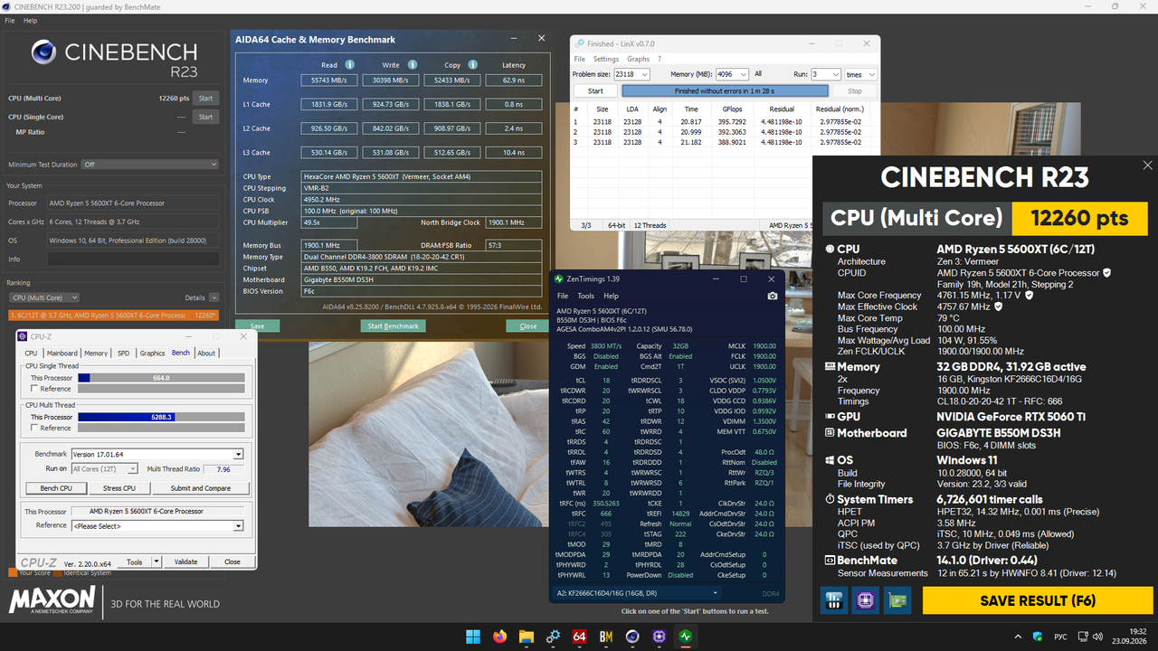The height and width of the screenshot is (651, 1158).
Task: Open LinX times unit dropdown
Action: (860, 74)
